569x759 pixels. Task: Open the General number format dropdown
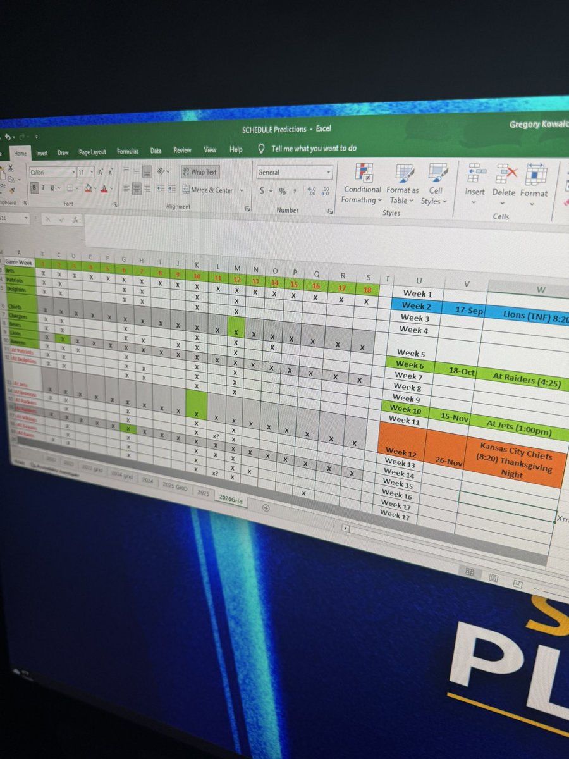click(329, 173)
